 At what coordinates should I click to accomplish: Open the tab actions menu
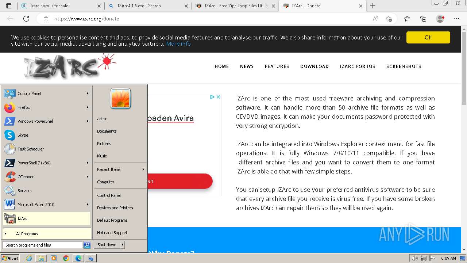9,6
